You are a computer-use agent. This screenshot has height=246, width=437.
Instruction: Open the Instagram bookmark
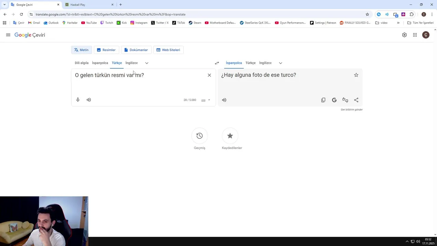(139, 23)
